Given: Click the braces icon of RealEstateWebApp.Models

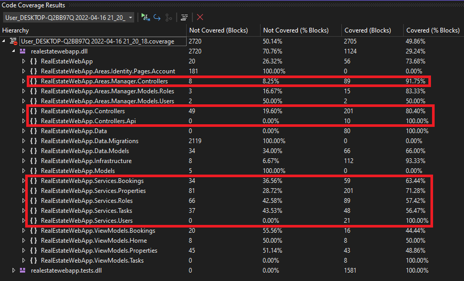Looking at the screenshot, I should click(x=34, y=171).
